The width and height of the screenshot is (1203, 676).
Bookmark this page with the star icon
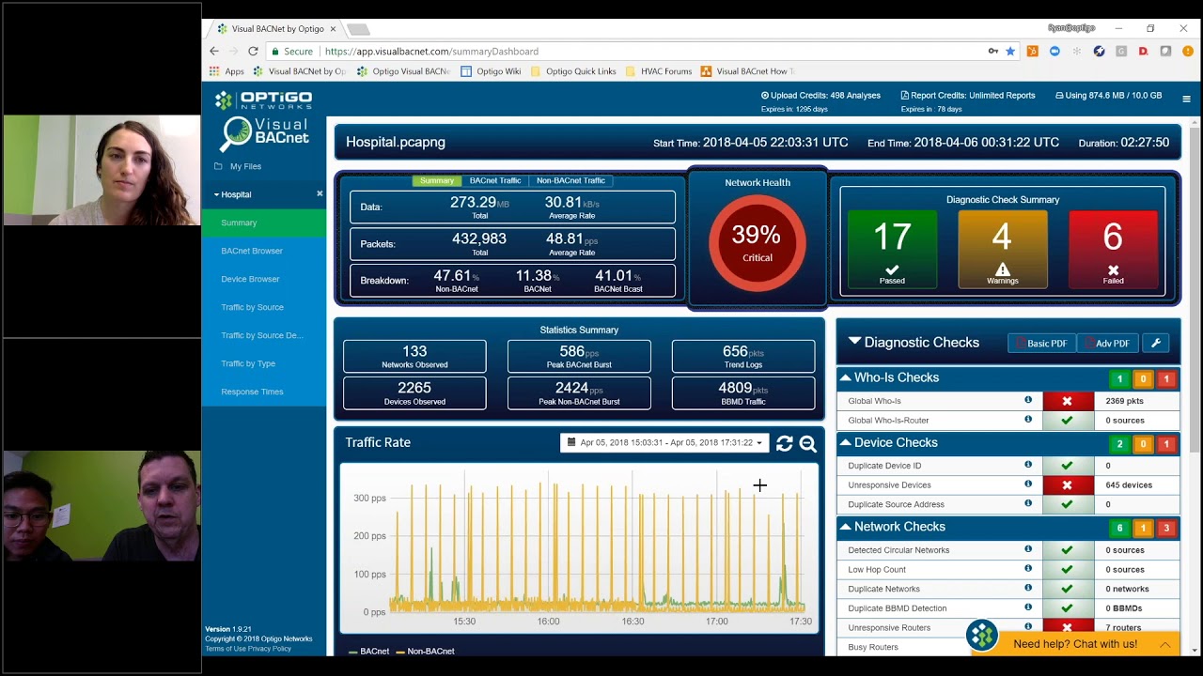tap(1010, 52)
